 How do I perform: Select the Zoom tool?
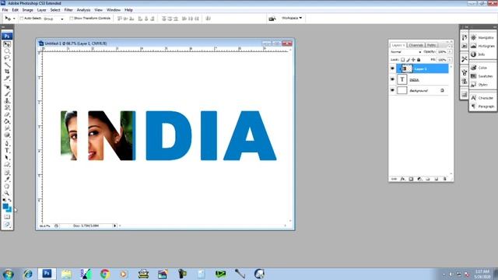pos(7,193)
